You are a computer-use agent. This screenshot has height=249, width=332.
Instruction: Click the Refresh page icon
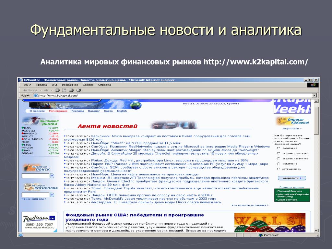pos(64,90)
